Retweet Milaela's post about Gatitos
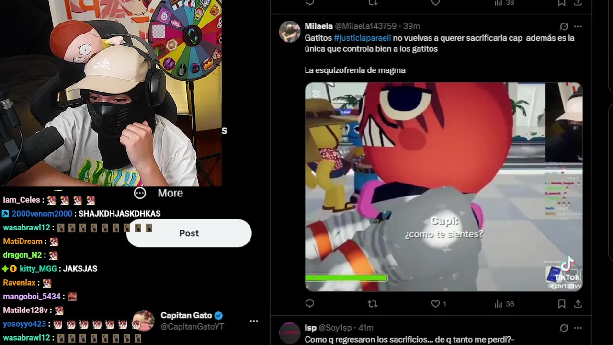The width and height of the screenshot is (613, 345). 372,304
